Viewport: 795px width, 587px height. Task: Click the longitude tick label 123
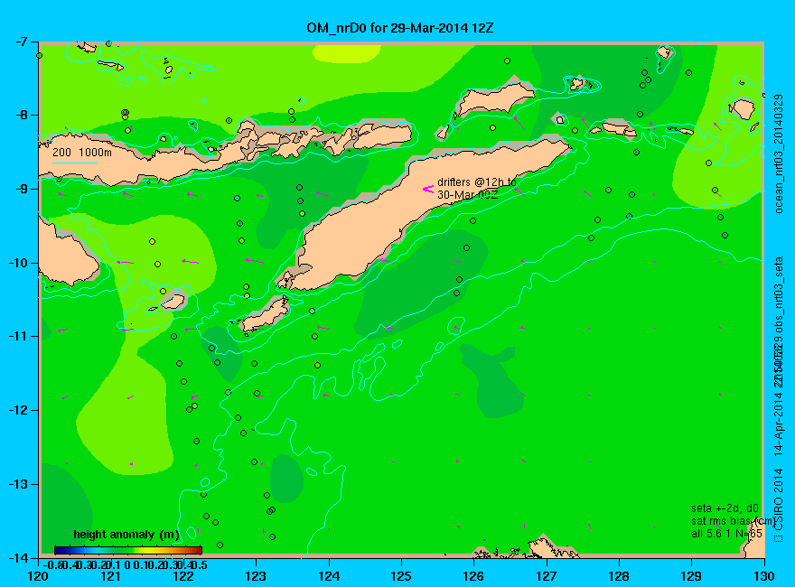[x=256, y=576]
